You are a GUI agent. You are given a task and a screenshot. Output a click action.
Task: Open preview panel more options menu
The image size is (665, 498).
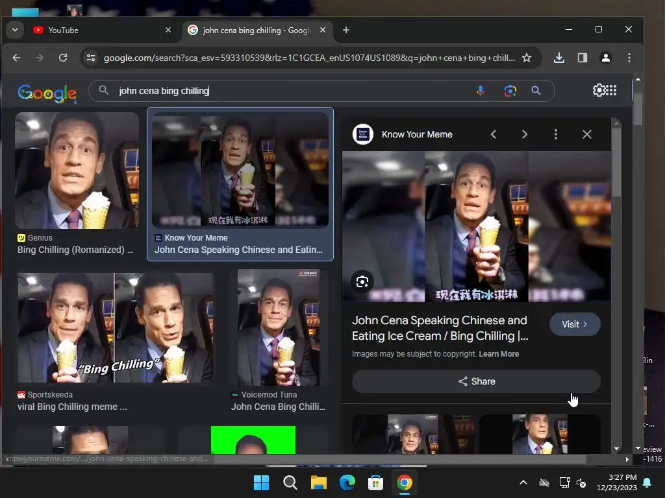[x=556, y=134]
